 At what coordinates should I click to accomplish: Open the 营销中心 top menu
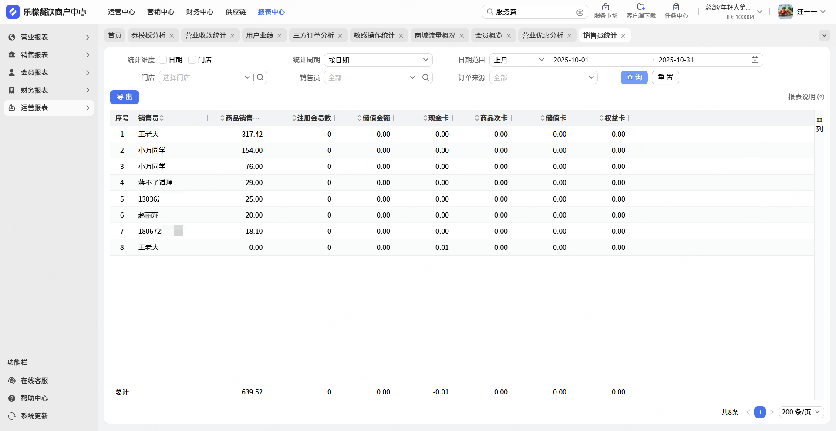pyautogui.click(x=161, y=12)
